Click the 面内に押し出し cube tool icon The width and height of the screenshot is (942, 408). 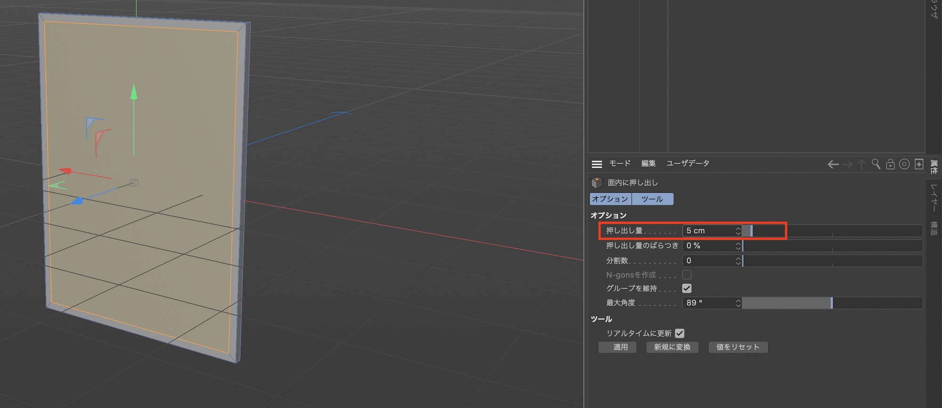click(597, 182)
